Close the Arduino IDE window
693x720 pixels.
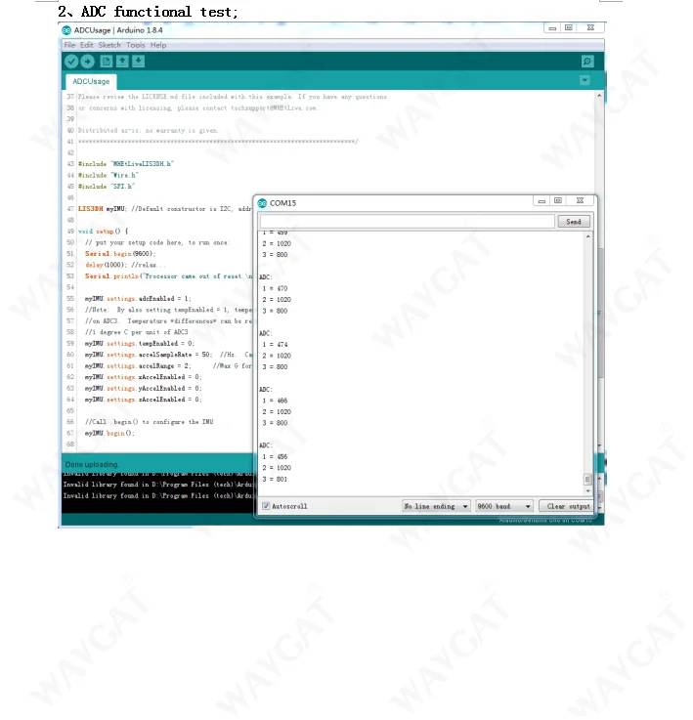(591, 27)
